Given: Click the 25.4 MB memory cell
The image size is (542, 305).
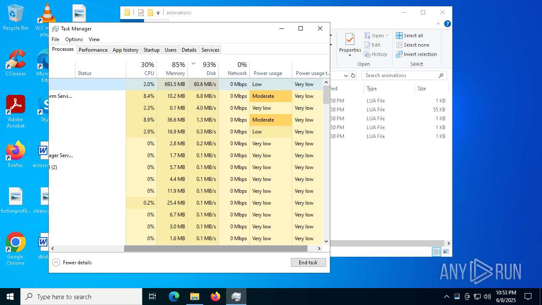Looking at the screenshot, I should (172, 203).
